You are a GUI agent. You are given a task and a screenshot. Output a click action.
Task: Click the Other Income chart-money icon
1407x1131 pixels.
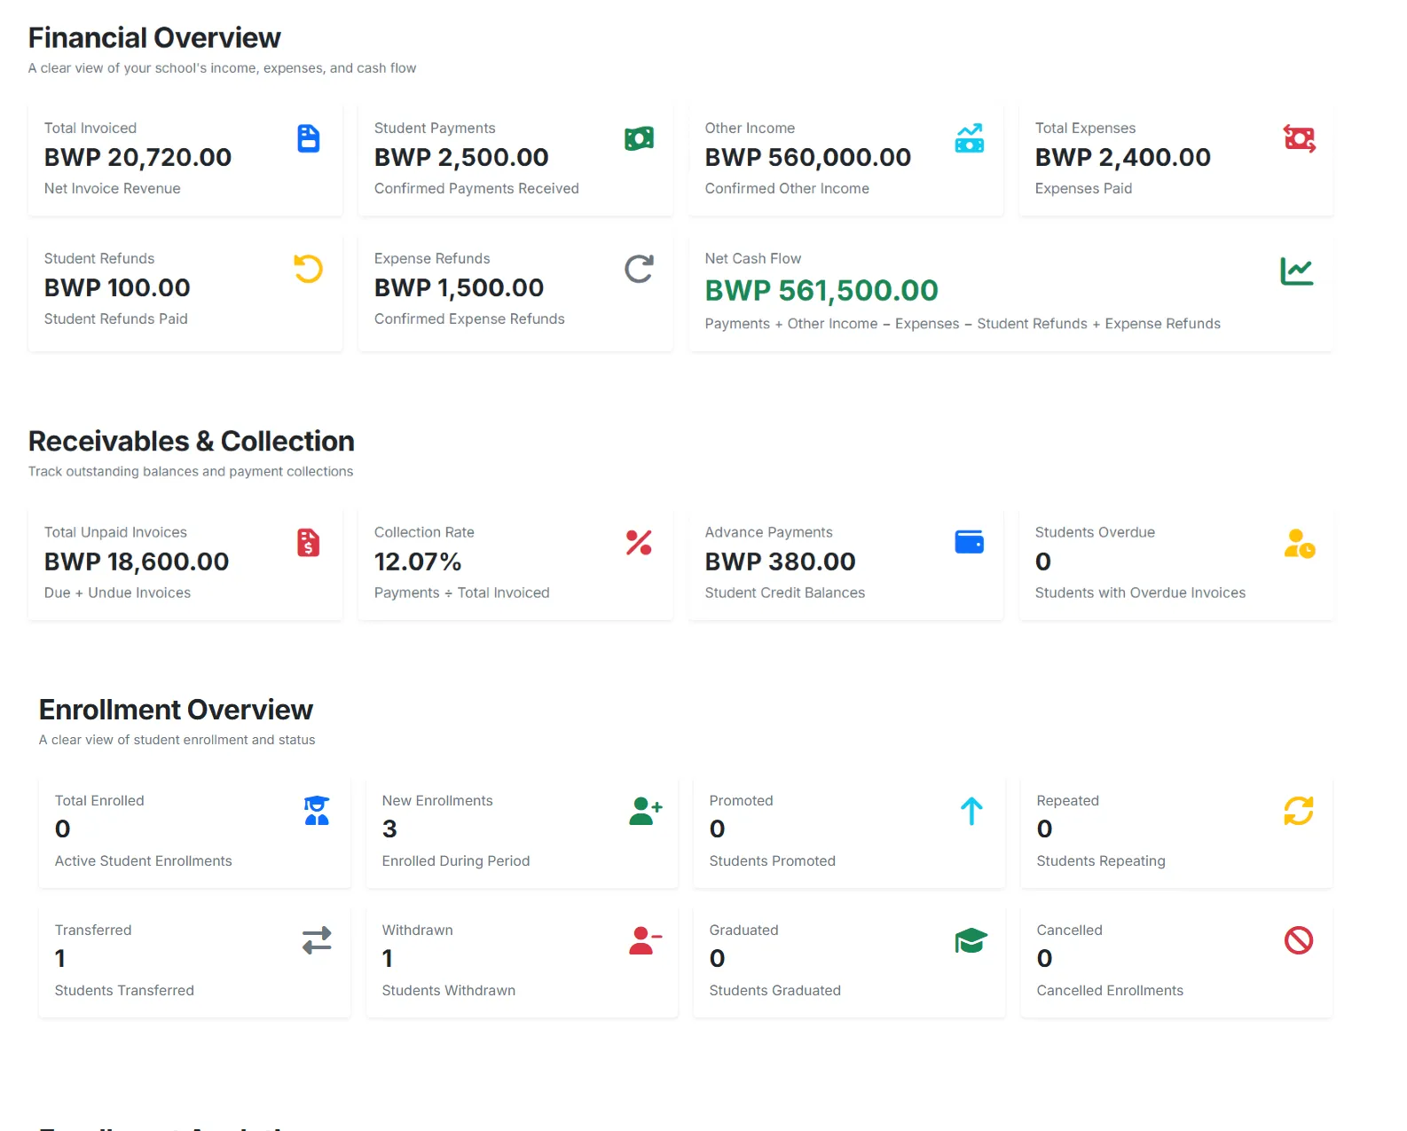point(969,138)
